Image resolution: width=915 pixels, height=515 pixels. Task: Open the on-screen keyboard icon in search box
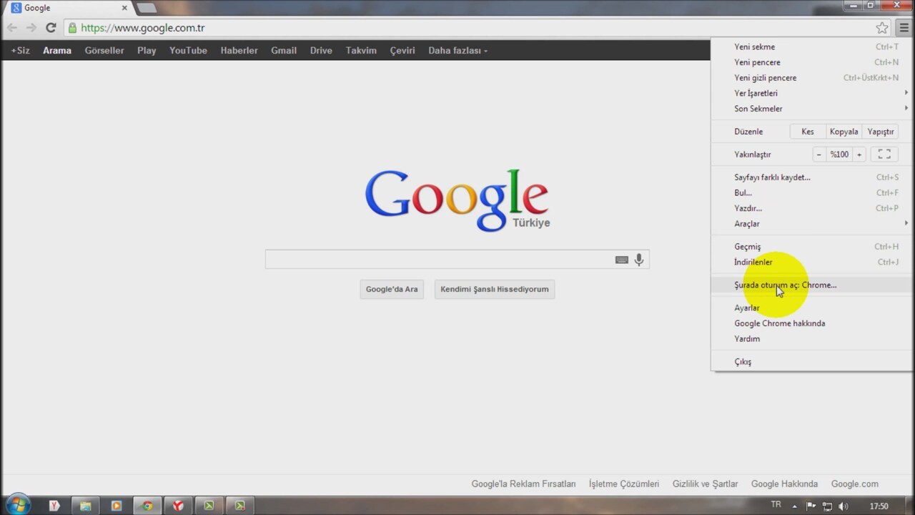coord(622,260)
